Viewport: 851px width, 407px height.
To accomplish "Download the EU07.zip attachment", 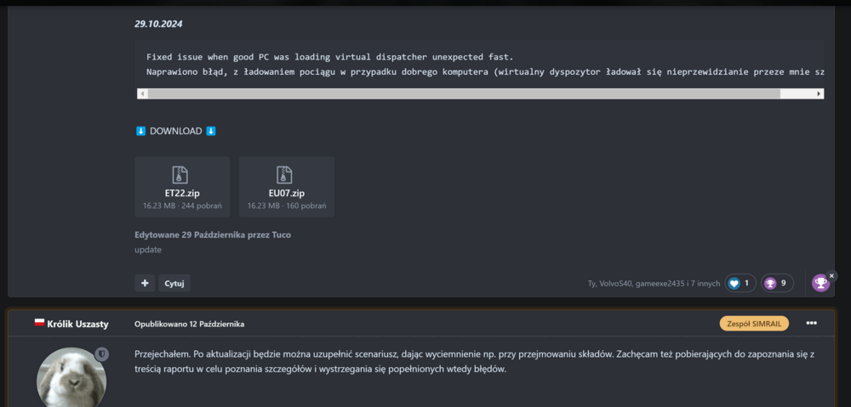I will pyautogui.click(x=286, y=187).
